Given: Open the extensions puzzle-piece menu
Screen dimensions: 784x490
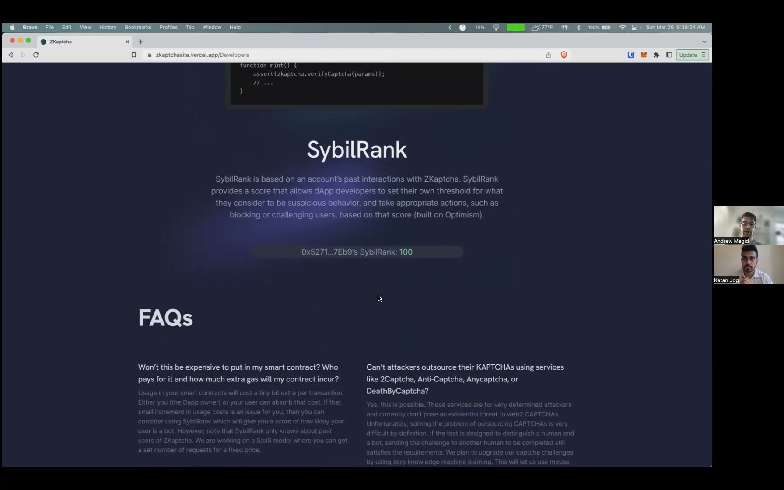Looking at the screenshot, I should point(656,55).
